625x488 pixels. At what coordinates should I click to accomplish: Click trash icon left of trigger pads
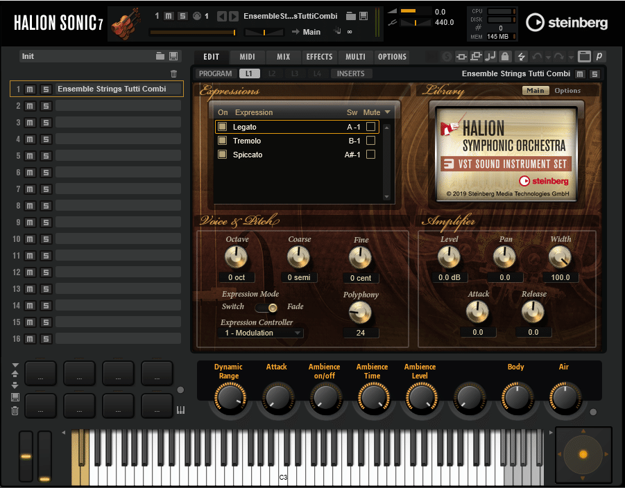tap(15, 411)
